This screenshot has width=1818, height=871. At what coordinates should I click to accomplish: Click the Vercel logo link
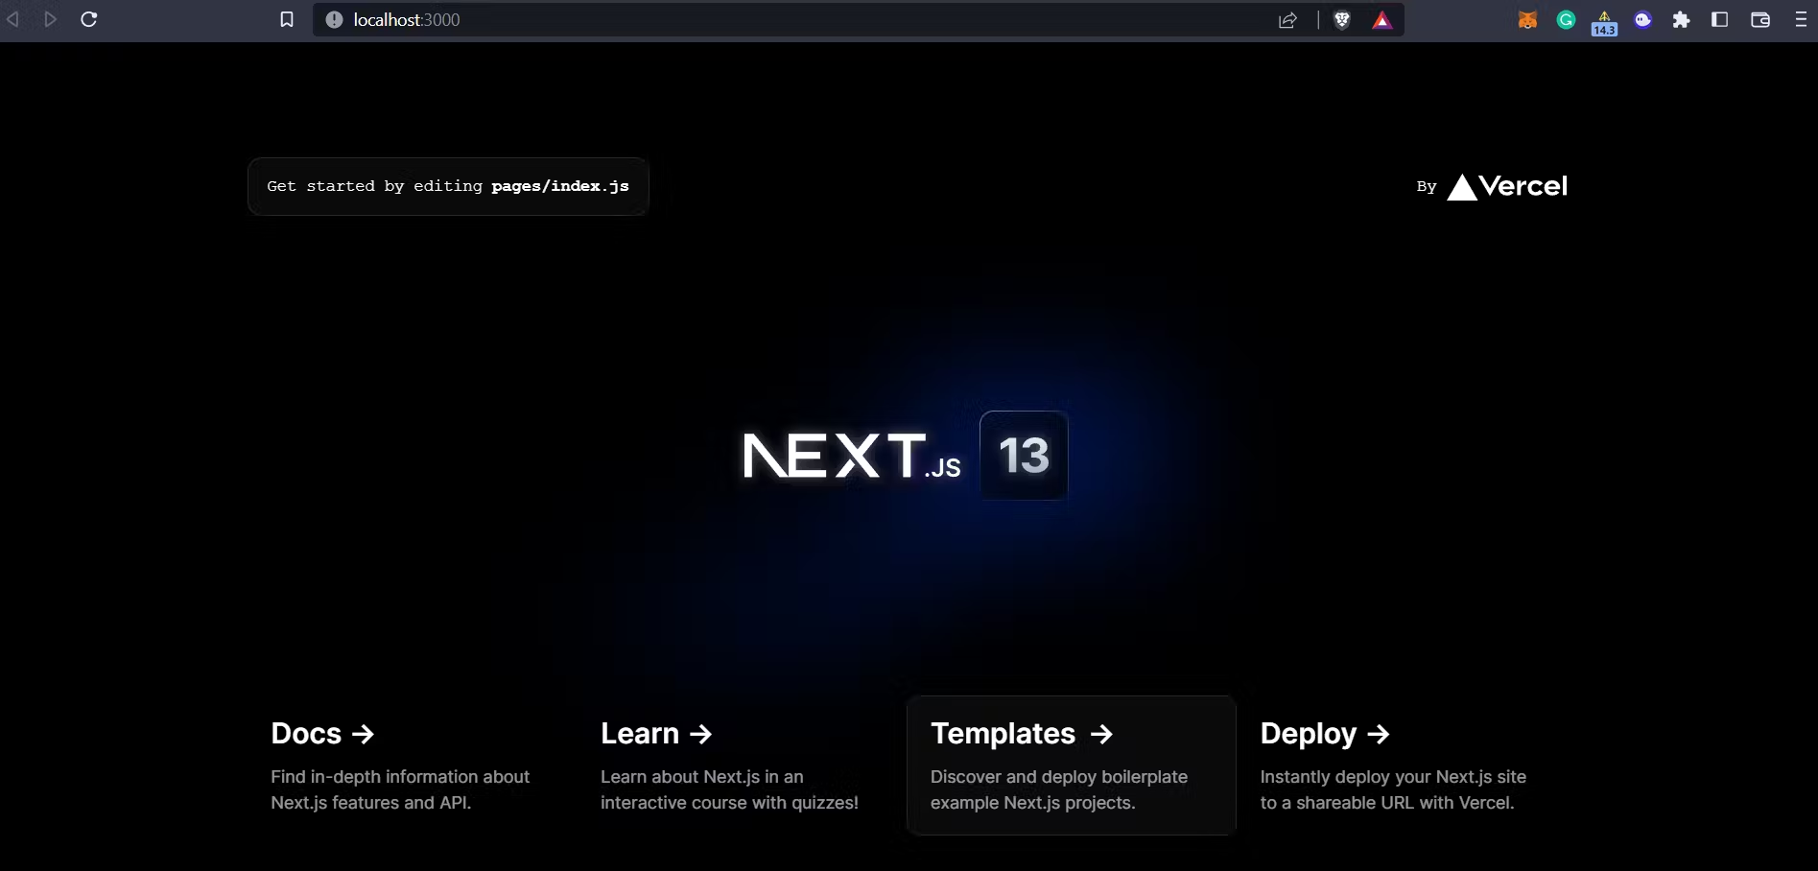1506,186
